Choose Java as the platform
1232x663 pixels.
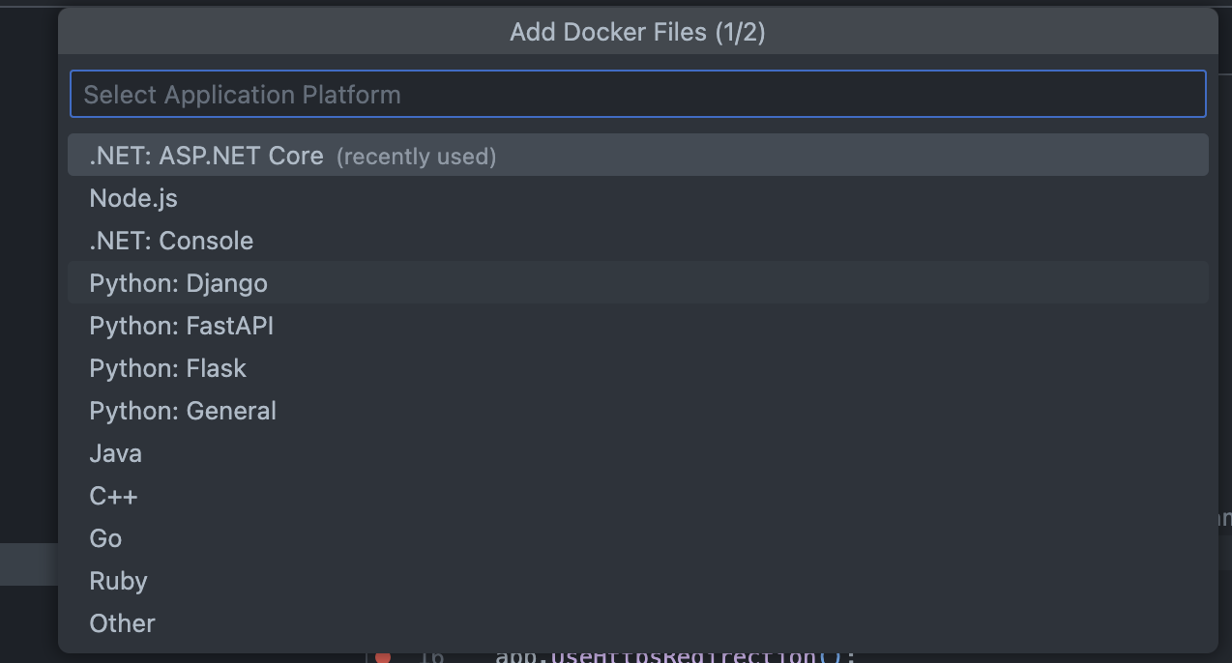coord(115,452)
